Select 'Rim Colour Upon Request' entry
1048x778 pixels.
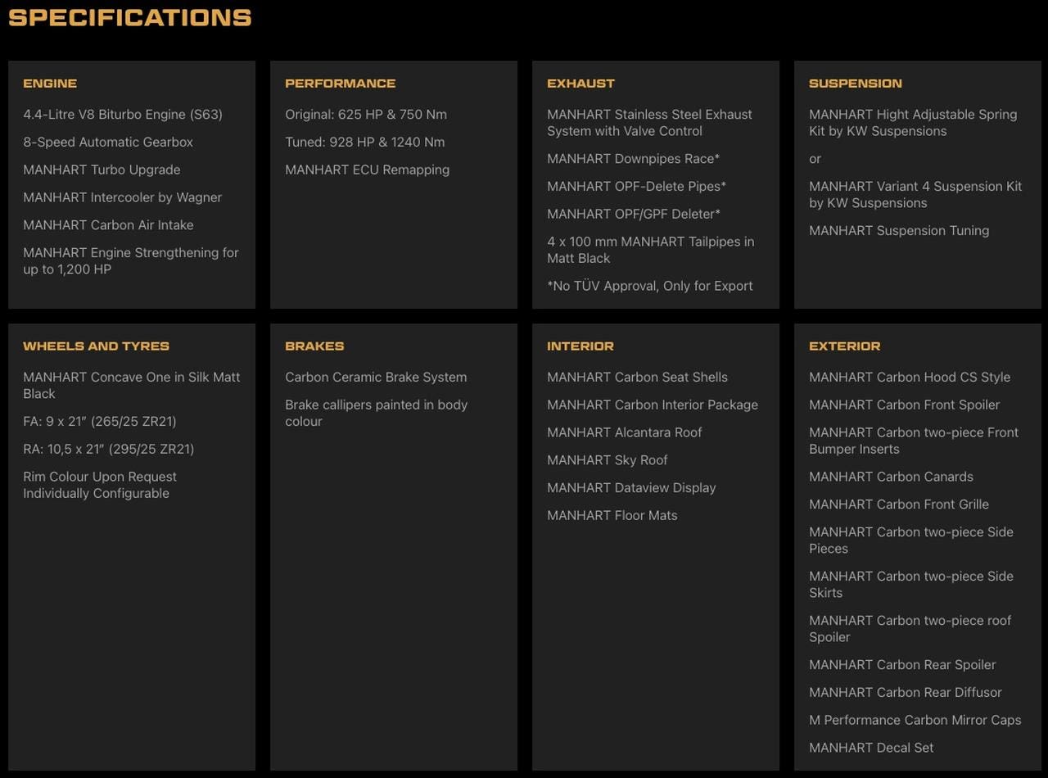[x=100, y=485]
